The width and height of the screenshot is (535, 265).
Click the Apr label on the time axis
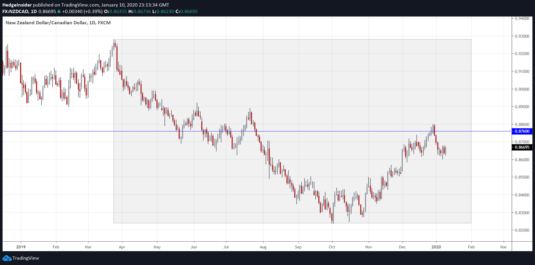(122, 247)
